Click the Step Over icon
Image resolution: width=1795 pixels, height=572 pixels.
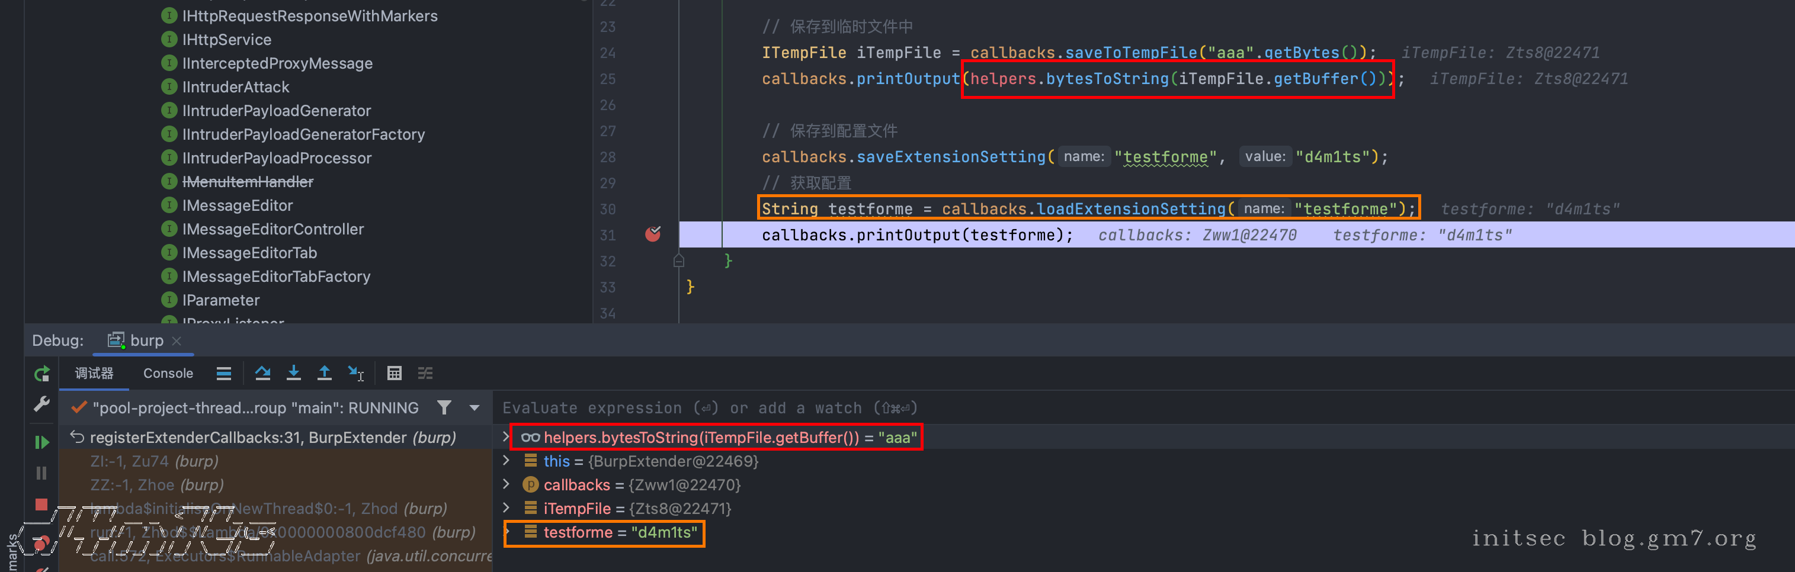click(262, 374)
